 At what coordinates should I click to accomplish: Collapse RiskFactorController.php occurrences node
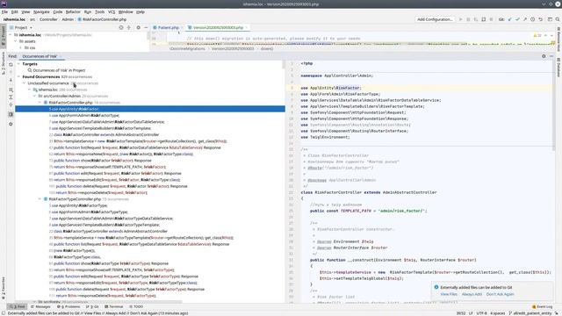(x=40, y=103)
